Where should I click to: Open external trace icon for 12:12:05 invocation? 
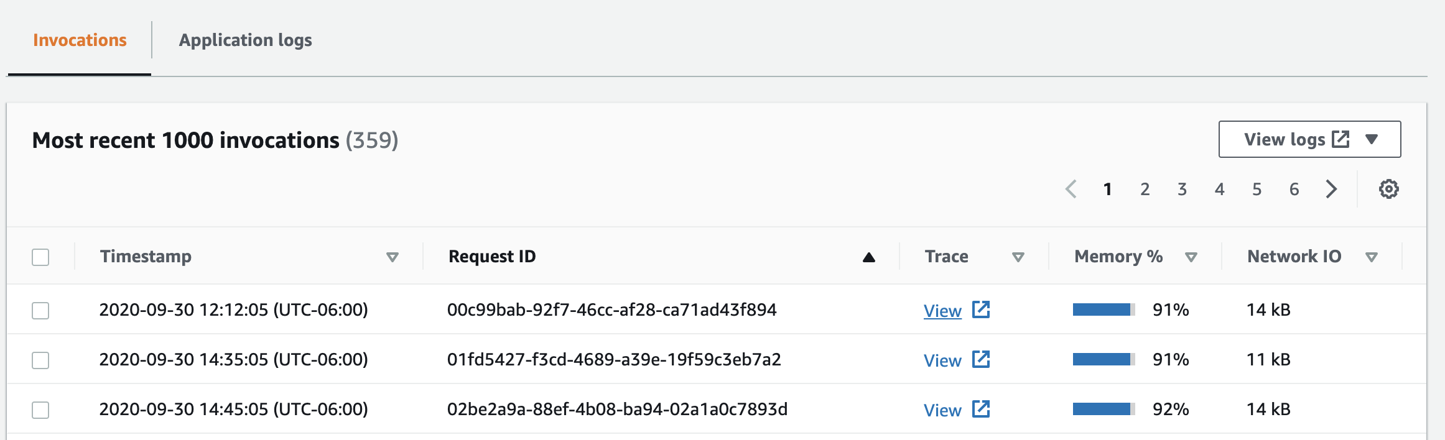[981, 309]
